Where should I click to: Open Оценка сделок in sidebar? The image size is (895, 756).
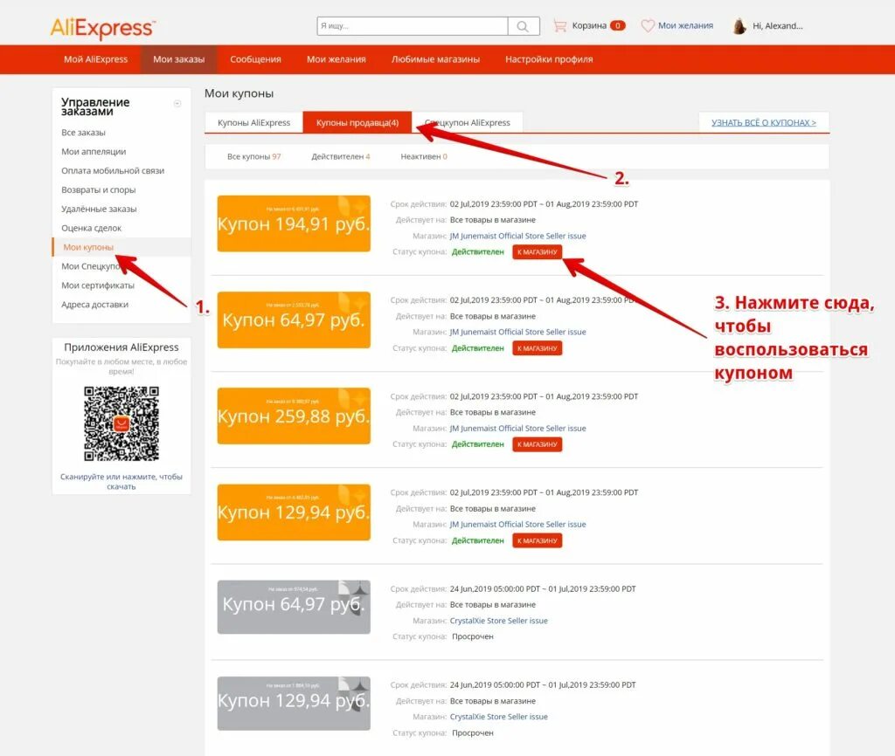point(91,228)
